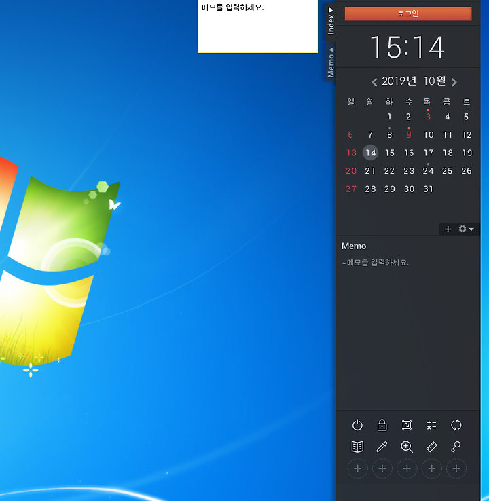The image size is (489, 501).
Task: Click the padlock screen lock icon
Action: pyautogui.click(x=382, y=425)
